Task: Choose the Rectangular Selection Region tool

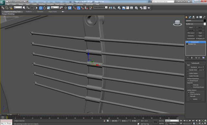Action: pyautogui.click(x=32, y=8)
